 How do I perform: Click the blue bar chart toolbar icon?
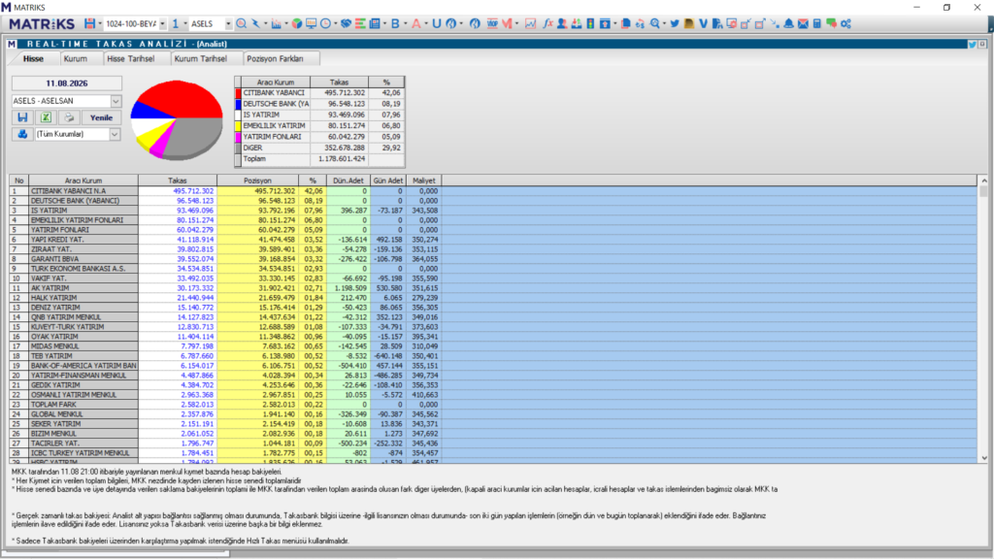276,23
